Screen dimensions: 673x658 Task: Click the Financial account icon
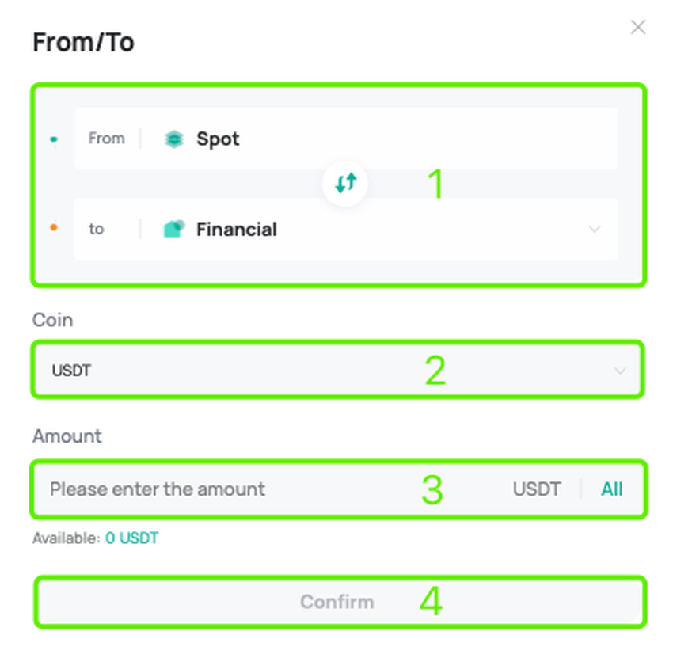173,230
